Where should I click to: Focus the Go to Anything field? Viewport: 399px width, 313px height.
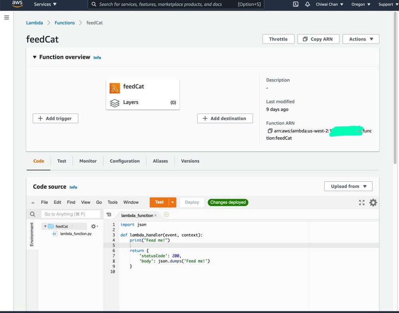click(71, 214)
